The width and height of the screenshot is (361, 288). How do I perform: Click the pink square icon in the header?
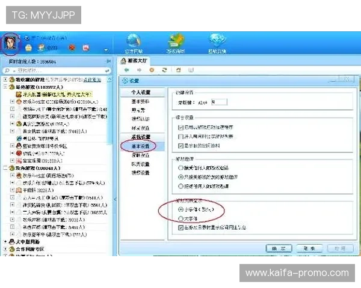[86, 48]
